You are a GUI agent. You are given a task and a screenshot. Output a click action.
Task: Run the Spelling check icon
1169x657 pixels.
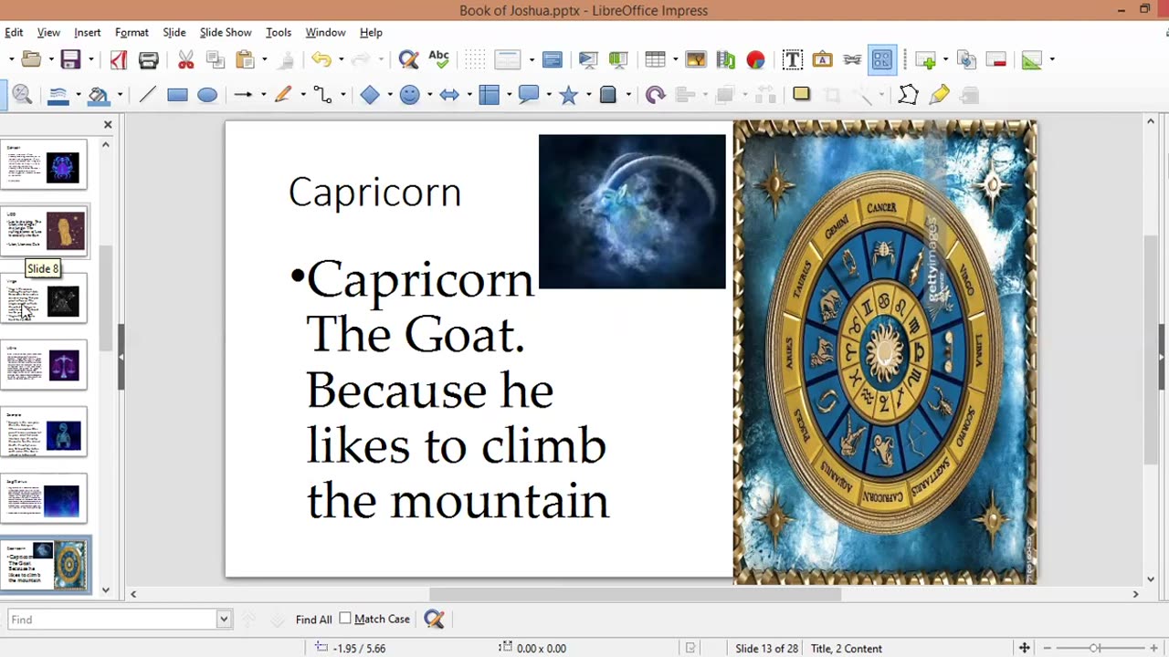[x=438, y=59]
